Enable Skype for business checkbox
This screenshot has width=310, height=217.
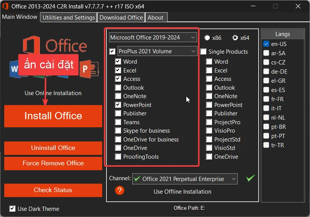click(118, 131)
